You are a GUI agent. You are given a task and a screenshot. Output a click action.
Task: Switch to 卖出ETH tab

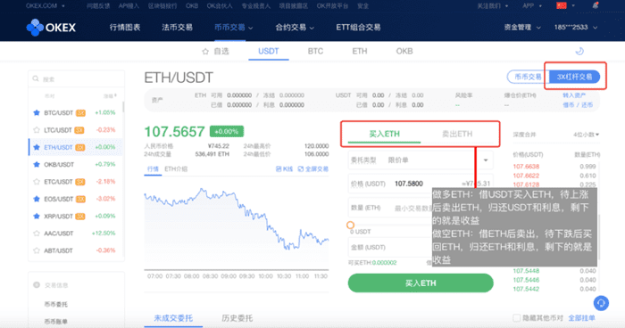click(x=457, y=134)
